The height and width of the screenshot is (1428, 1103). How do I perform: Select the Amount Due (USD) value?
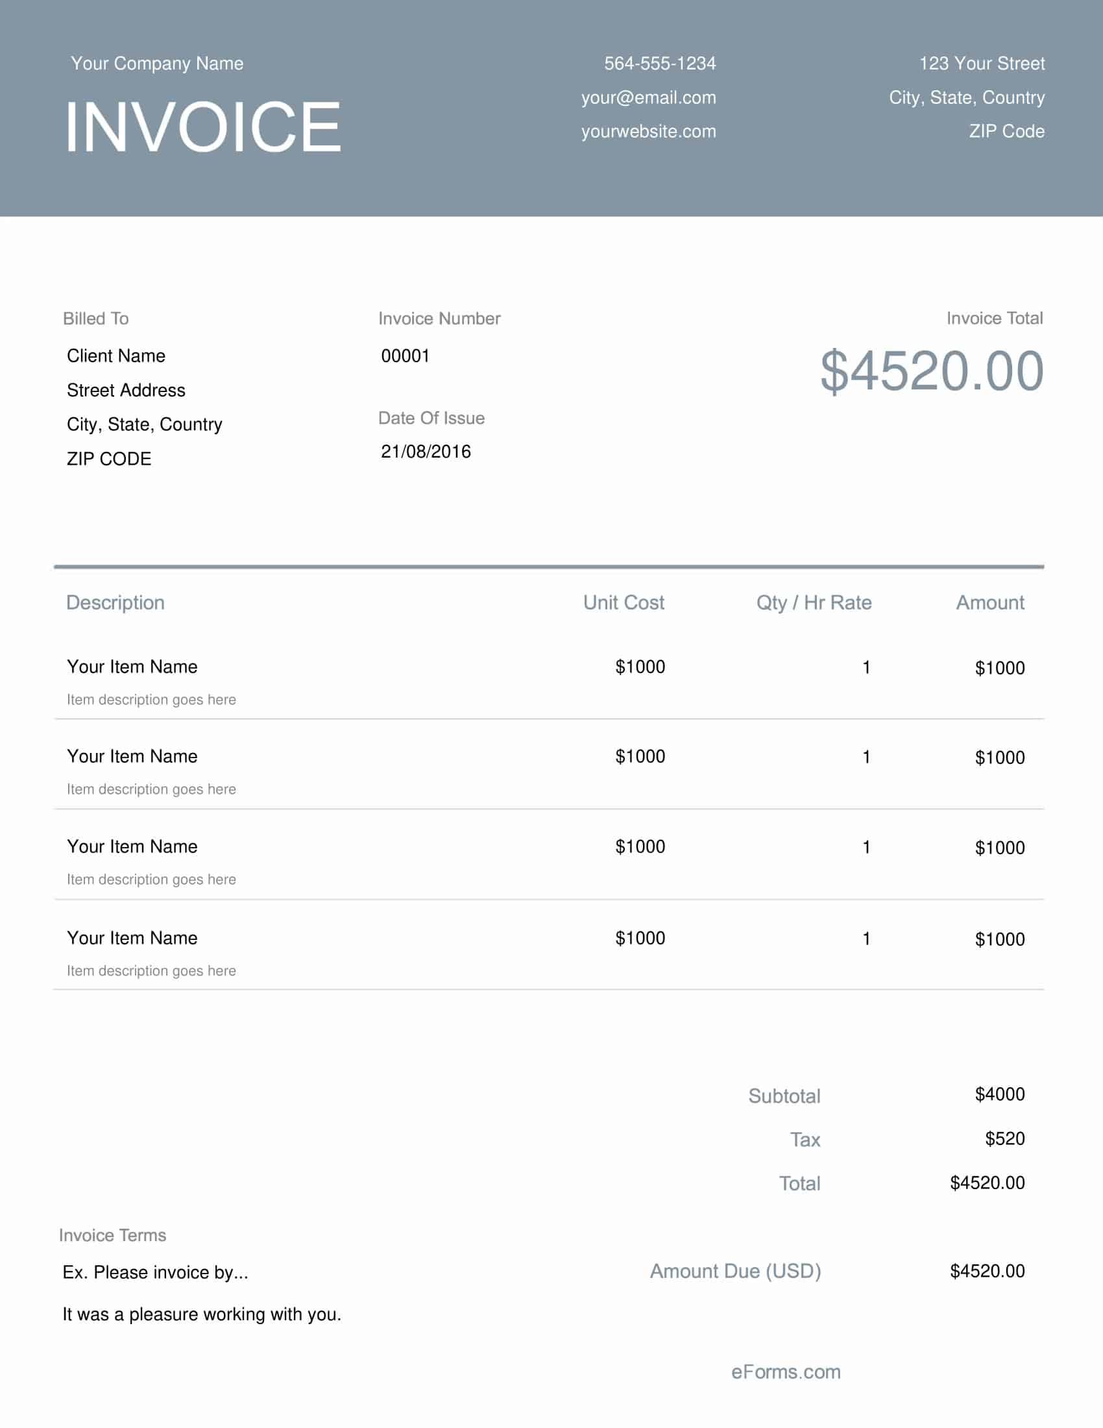[x=988, y=1271]
